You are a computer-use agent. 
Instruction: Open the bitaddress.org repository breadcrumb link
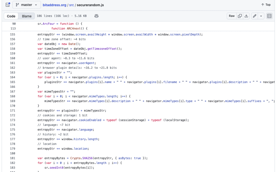(x=55, y=5)
